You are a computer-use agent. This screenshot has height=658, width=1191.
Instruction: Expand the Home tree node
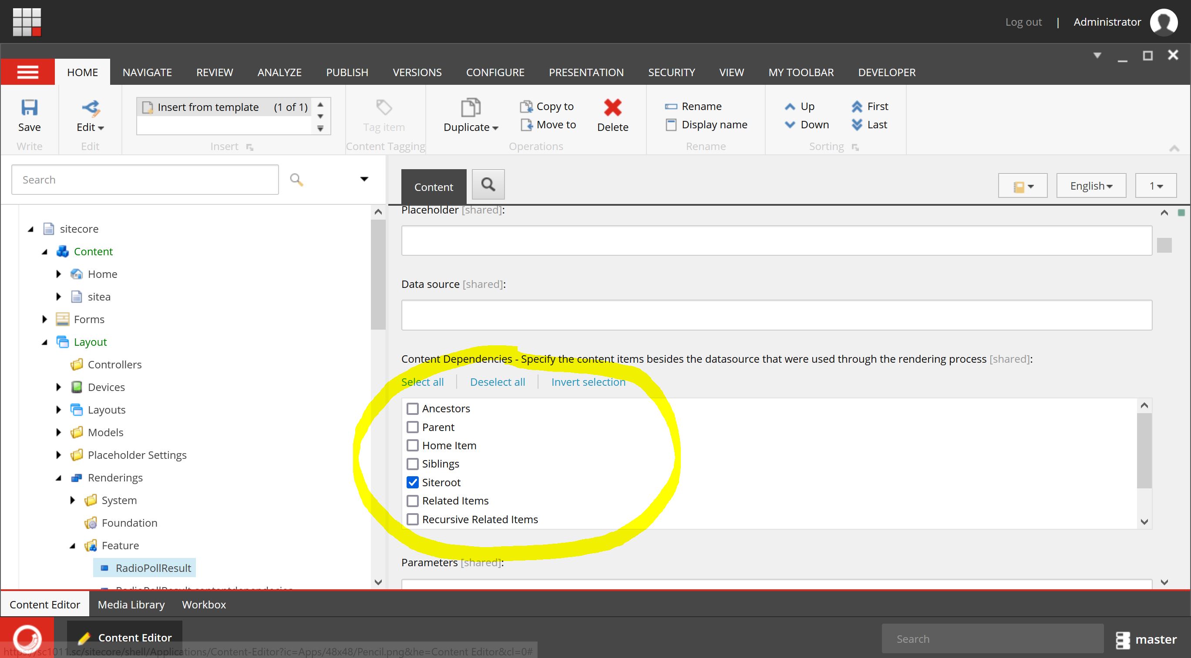pyautogui.click(x=59, y=274)
